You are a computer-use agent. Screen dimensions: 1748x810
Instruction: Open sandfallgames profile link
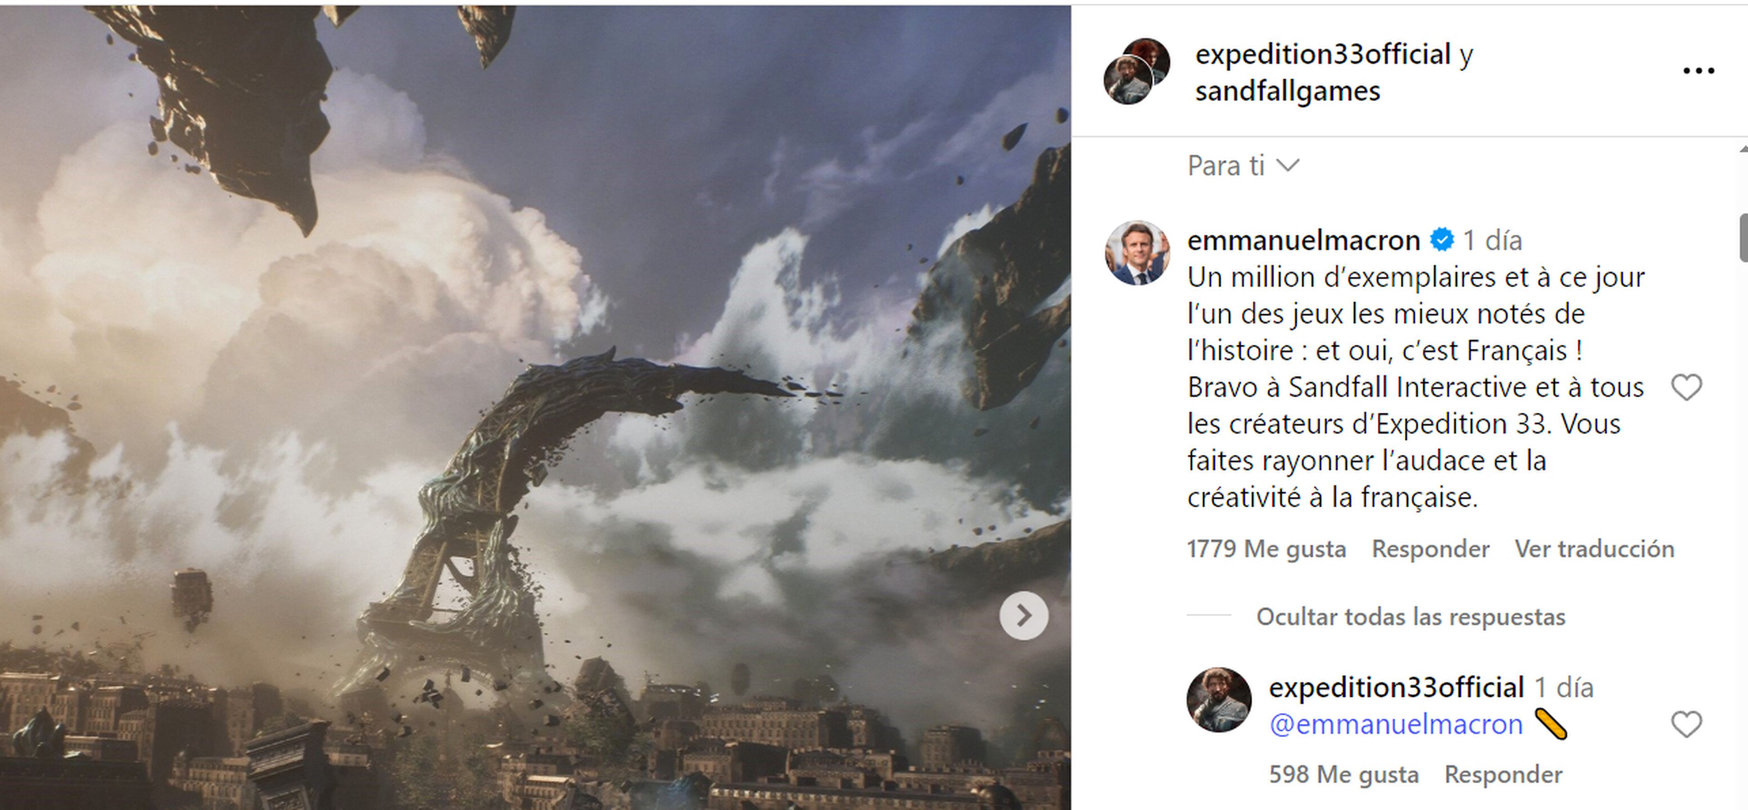point(1287,91)
